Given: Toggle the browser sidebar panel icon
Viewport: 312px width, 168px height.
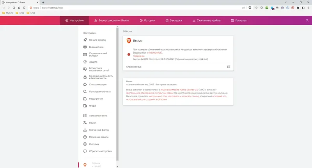Looking at the screenshot, I should (303, 8).
